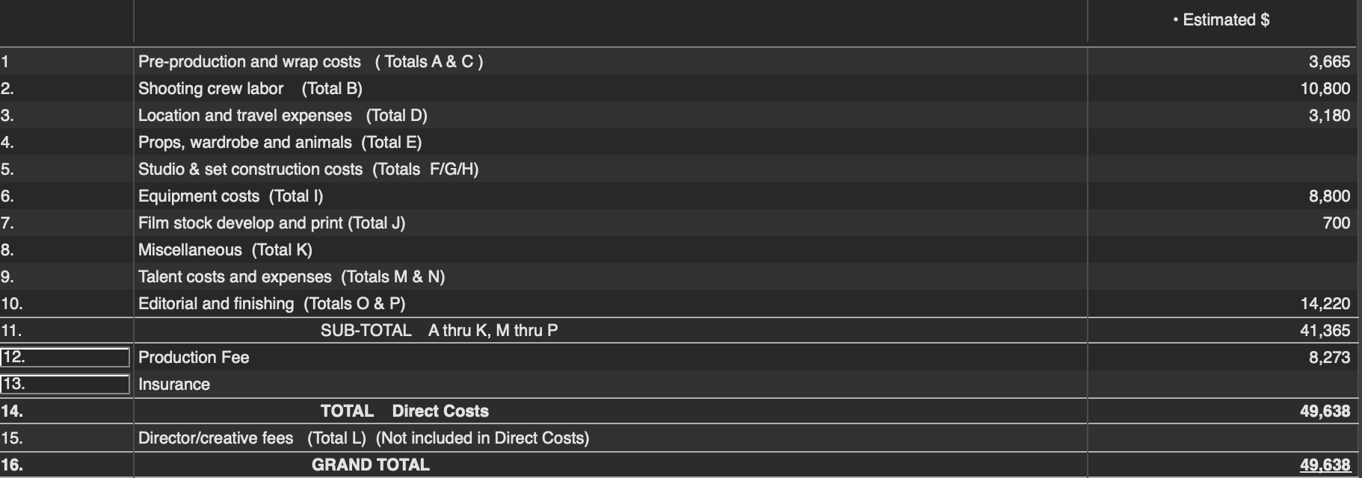The width and height of the screenshot is (1362, 478).
Task: Select the Film stock develop and print value 700
Action: coord(1336,223)
